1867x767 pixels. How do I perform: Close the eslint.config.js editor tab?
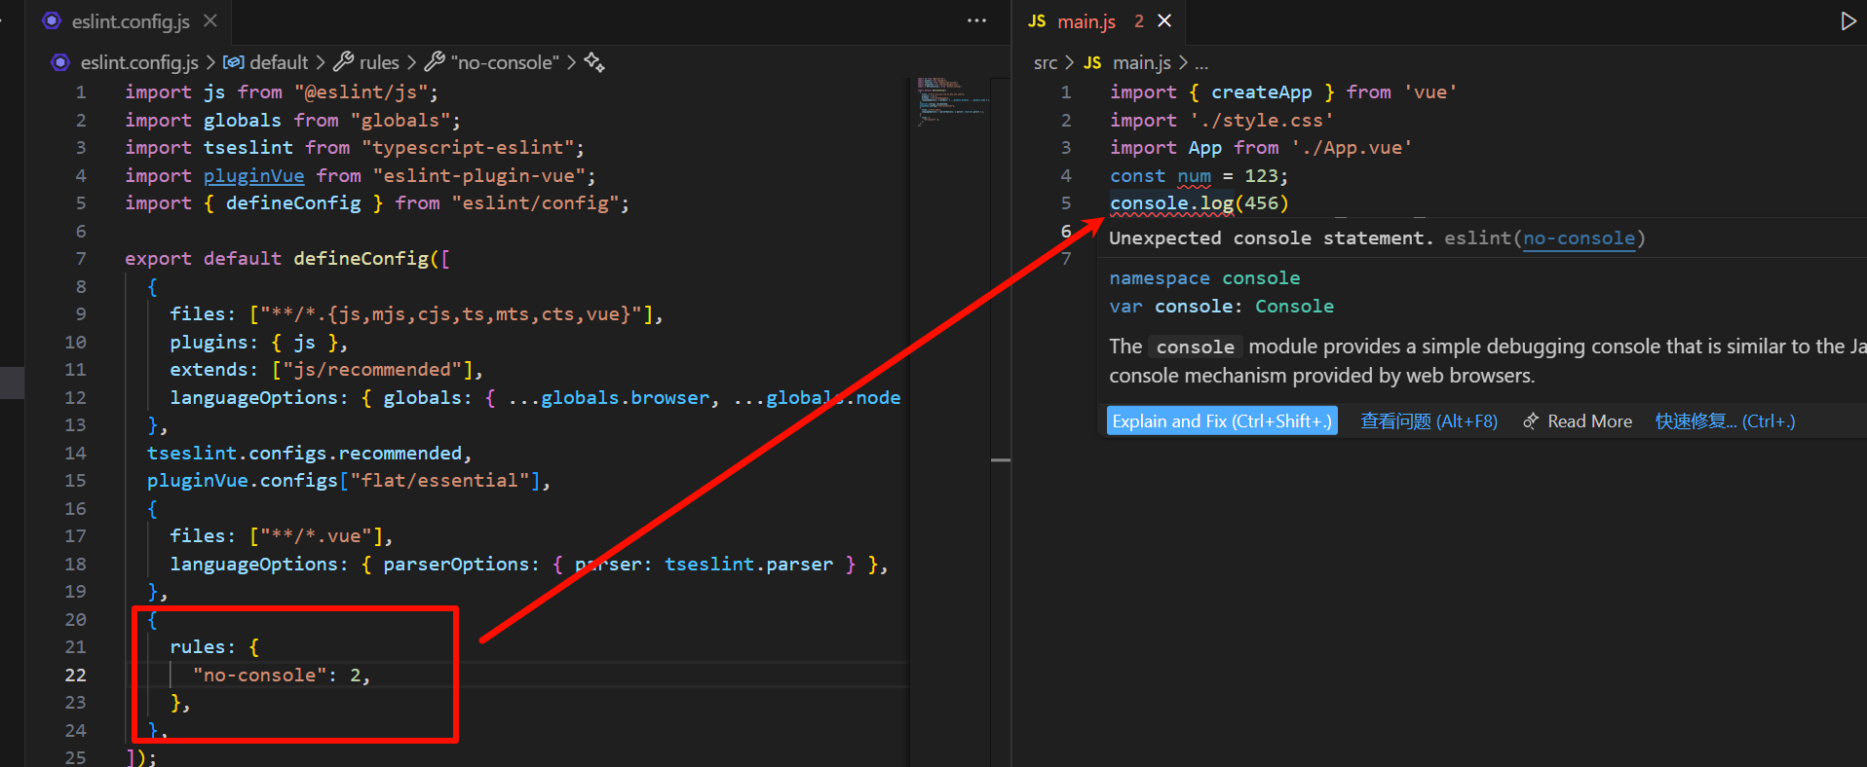click(210, 20)
